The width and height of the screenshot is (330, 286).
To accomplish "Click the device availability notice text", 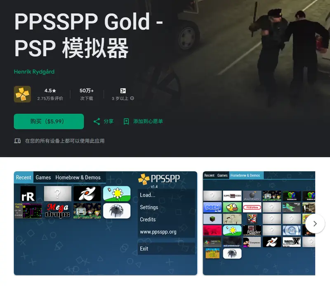I will 65,141.
